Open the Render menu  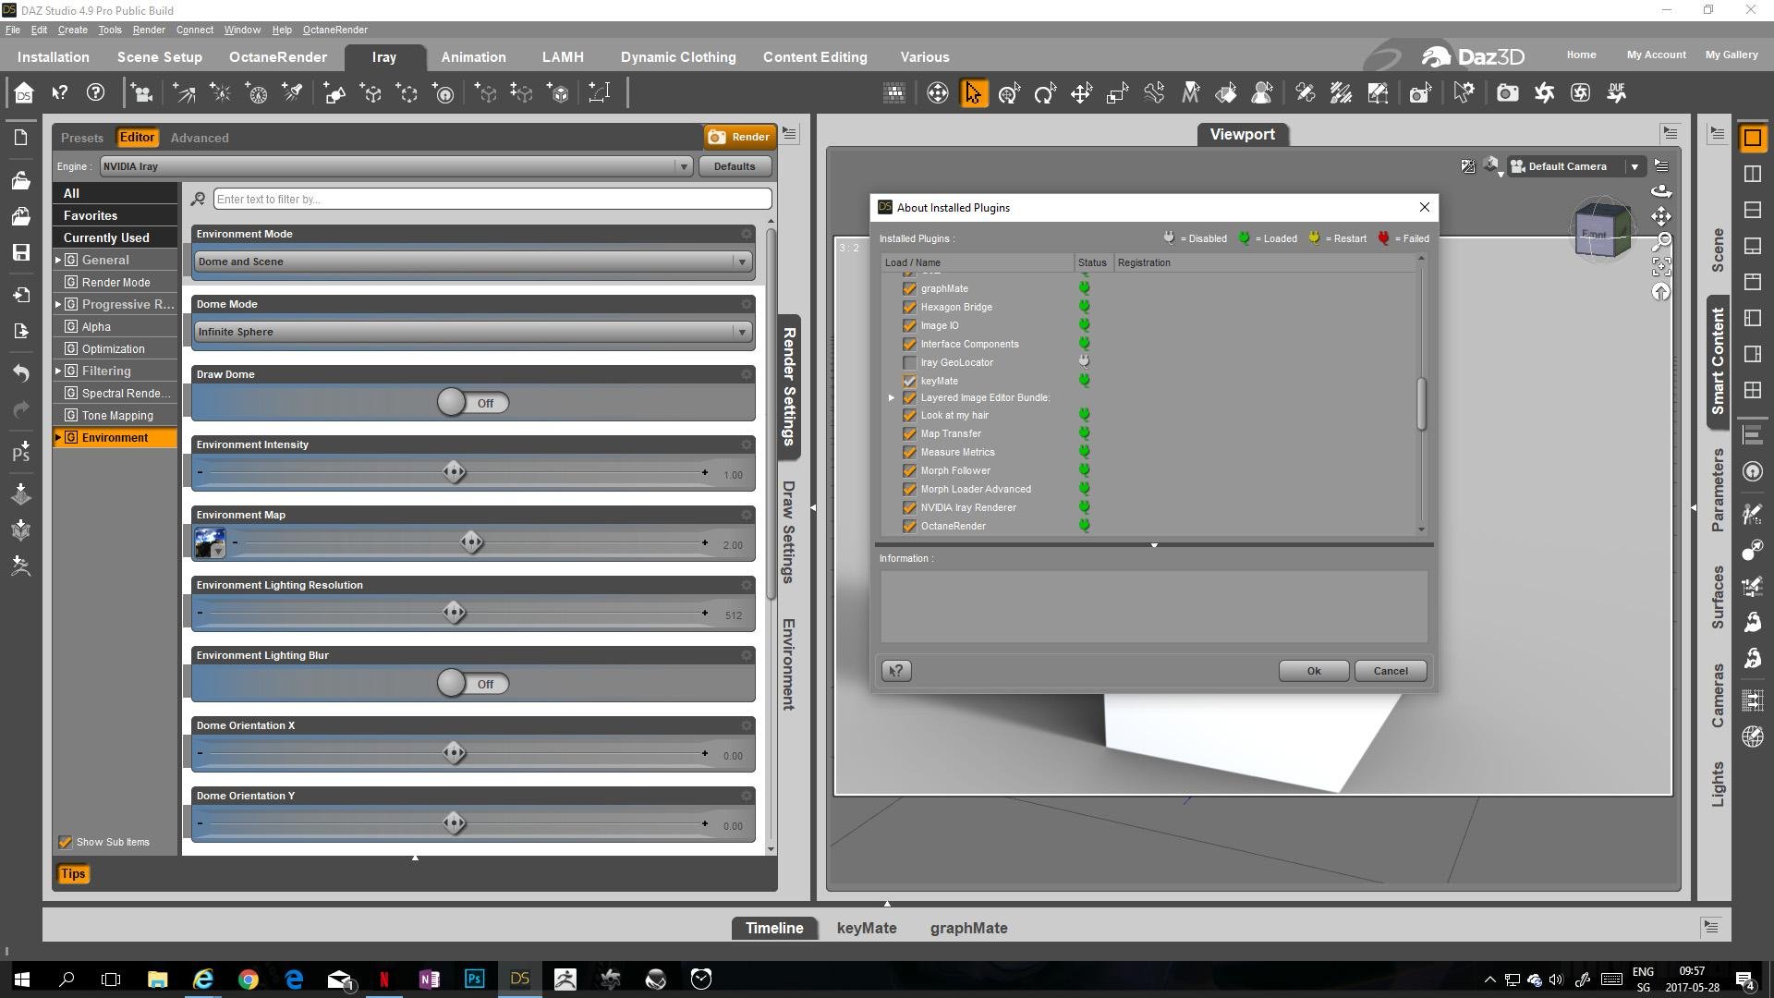click(149, 30)
